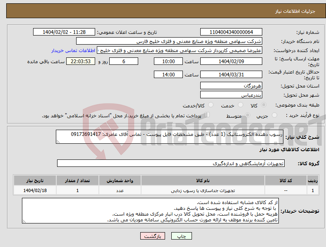Screen dimensions: 326x247
Task: Click the نام کالا column header
Action: [x=203, y=180]
